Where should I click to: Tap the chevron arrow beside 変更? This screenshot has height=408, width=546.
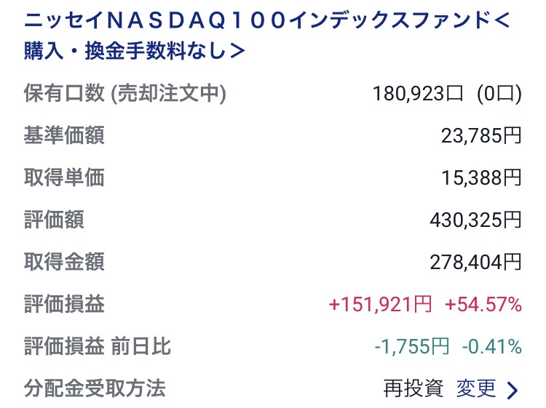click(x=513, y=390)
